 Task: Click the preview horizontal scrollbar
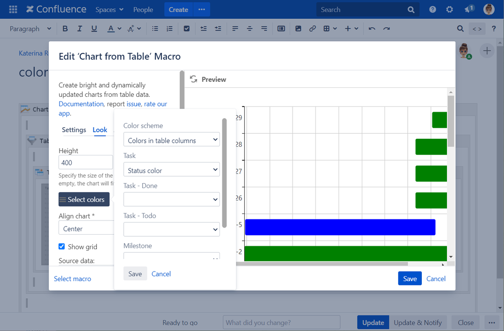[x=322, y=264]
